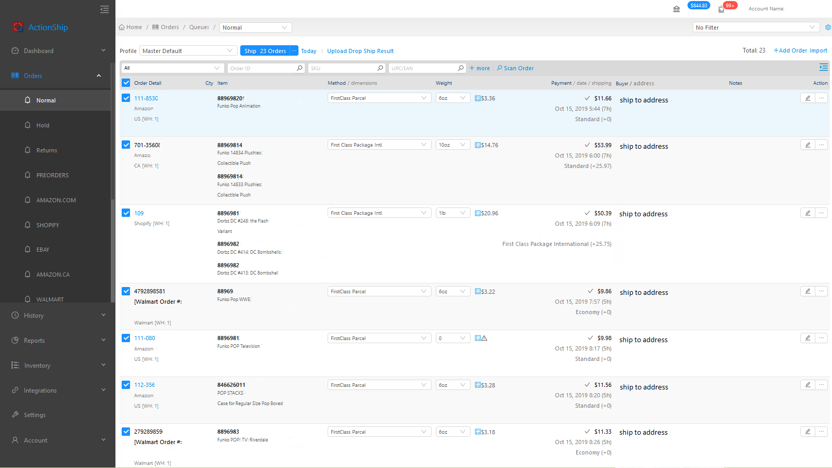Open the PREORDERS queue in sidebar
The height and width of the screenshot is (468, 832).
(55, 175)
